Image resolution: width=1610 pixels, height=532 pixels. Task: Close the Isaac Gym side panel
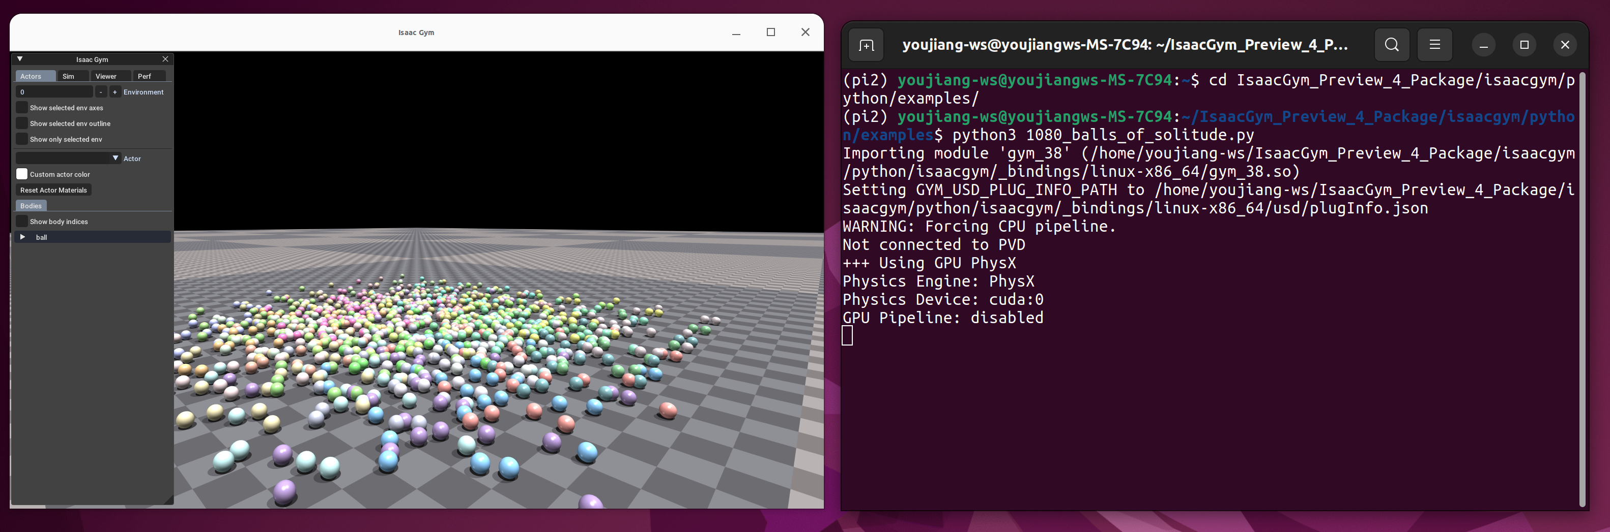pyautogui.click(x=165, y=59)
